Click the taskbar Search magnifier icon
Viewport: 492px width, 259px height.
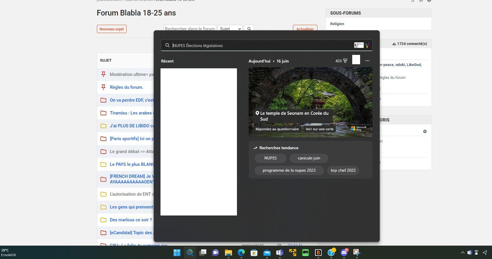[x=190, y=253]
